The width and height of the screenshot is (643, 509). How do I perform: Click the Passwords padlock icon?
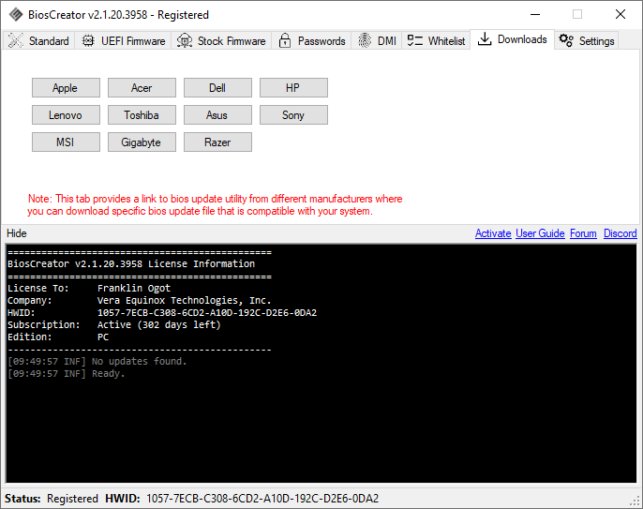pyautogui.click(x=285, y=40)
